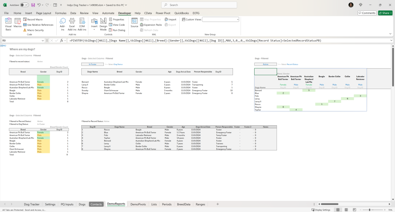Click the Insert Function fx button

tap(61, 40)
